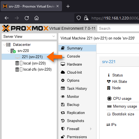Open the Replication menu item
This screenshot has width=139, height=139.
click(x=77, y=113)
